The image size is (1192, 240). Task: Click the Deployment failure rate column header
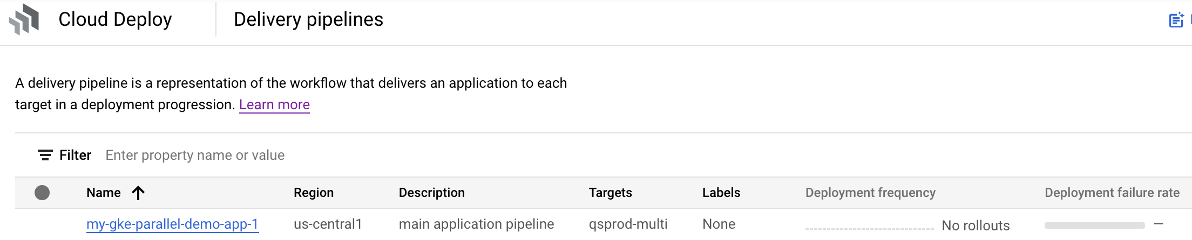tap(1112, 193)
